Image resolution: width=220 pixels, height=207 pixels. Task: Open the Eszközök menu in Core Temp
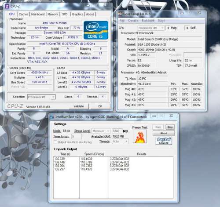coord(148,21)
